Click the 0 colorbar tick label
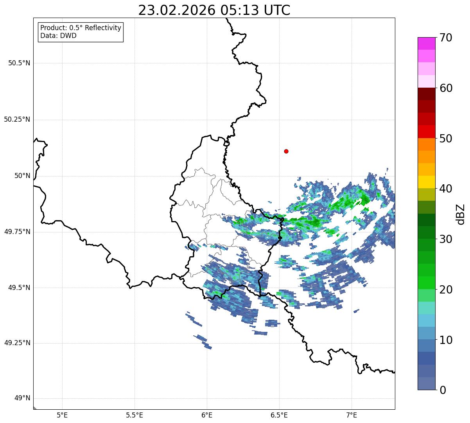Image resolution: width=470 pixels, height=423 pixels. click(443, 390)
